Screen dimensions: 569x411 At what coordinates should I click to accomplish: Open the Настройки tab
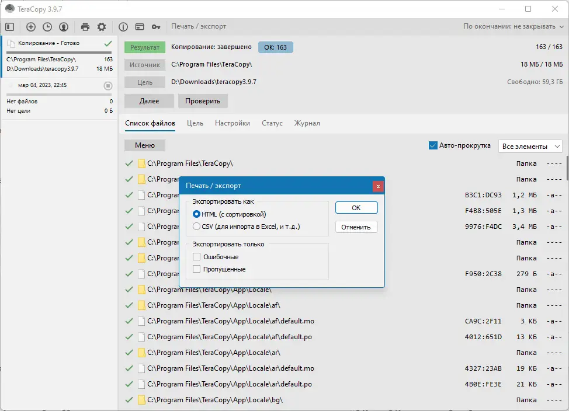click(233, 123)
